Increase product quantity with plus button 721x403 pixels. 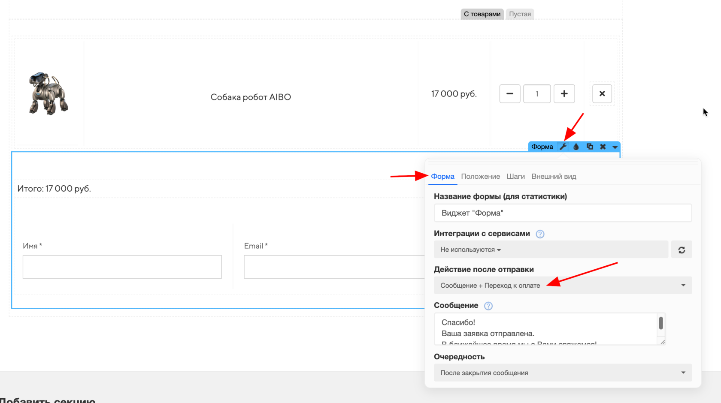click(x=564, y=94)
